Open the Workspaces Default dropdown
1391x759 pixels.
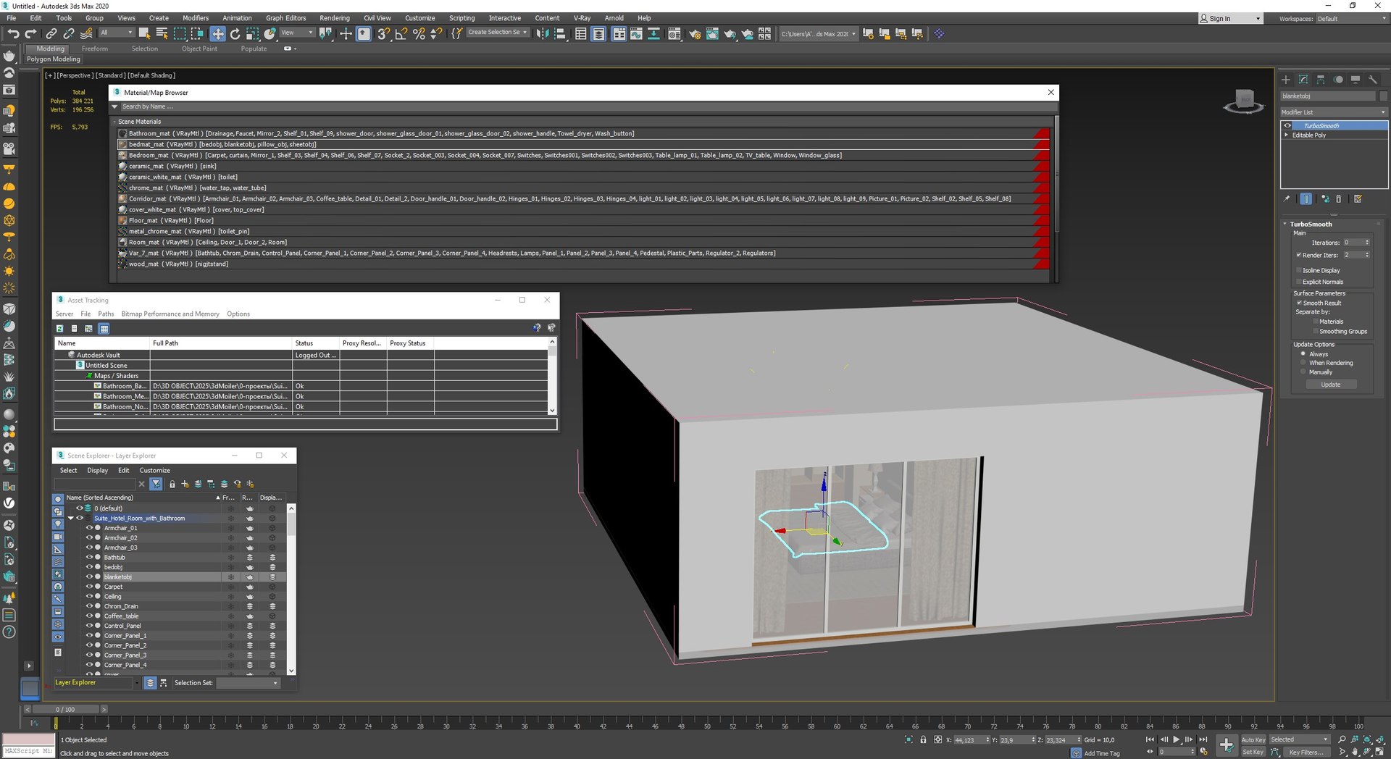pyautogui.click(x=1351, y=19)
